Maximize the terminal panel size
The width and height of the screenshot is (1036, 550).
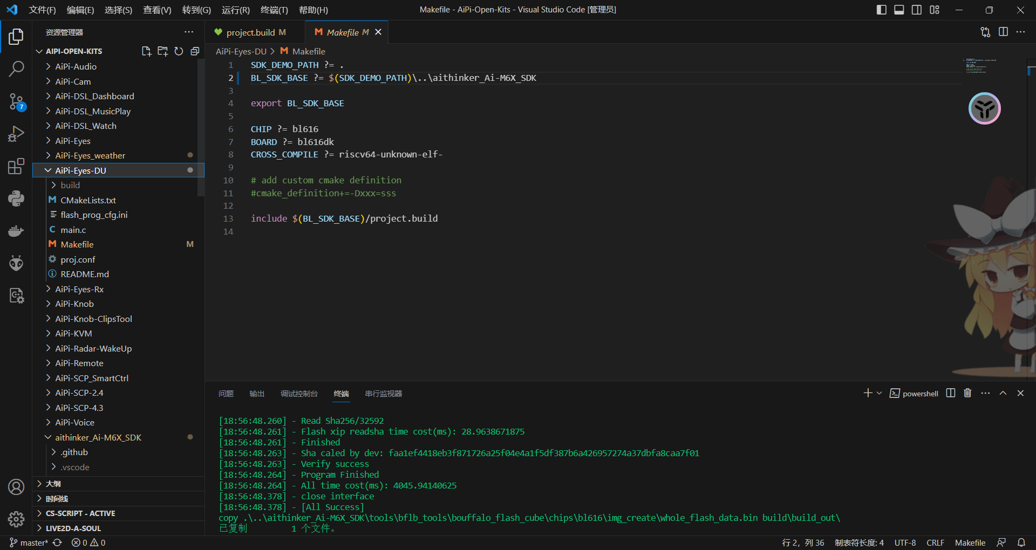[1003, 393]
